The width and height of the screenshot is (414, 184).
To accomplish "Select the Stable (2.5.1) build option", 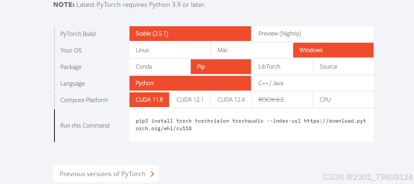I will tap(190, 34).
